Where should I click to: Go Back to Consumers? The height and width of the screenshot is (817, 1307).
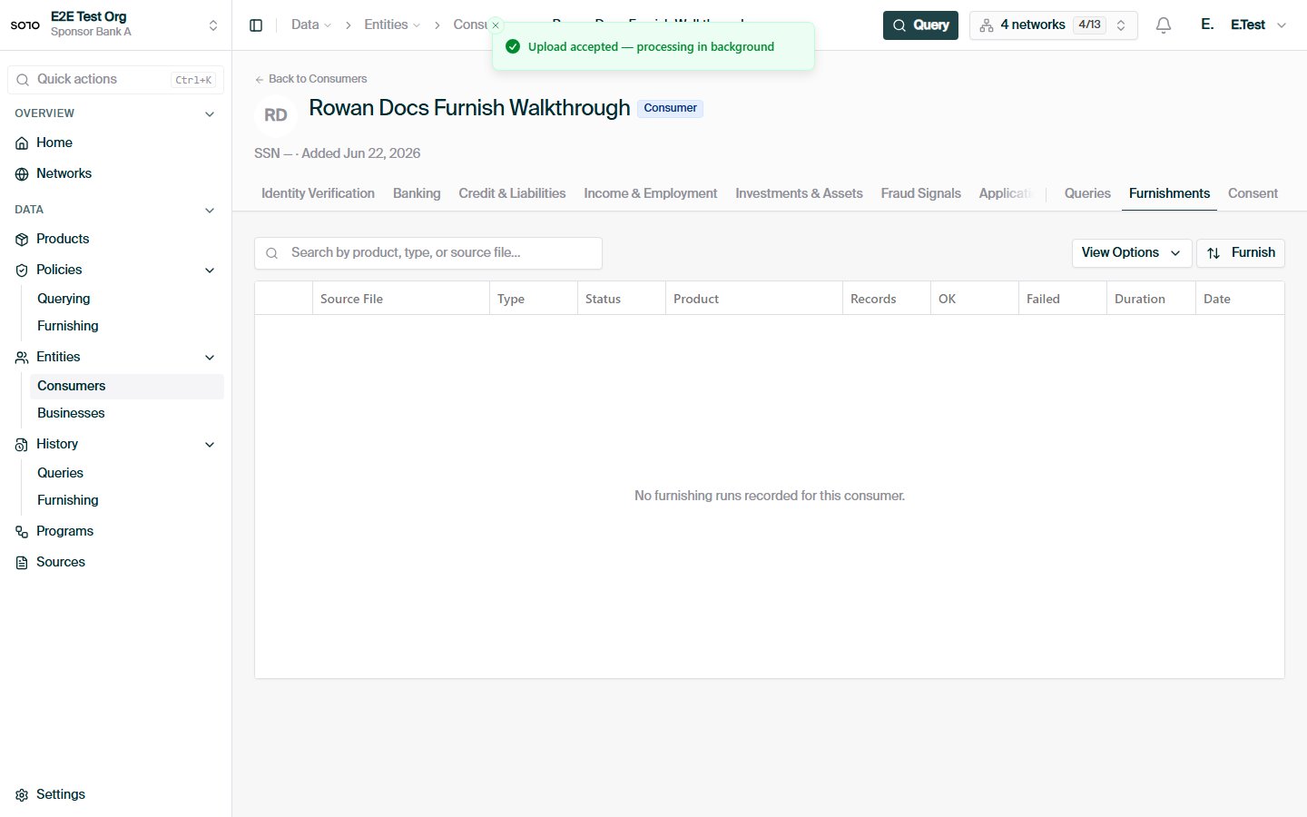pos(310,79)
